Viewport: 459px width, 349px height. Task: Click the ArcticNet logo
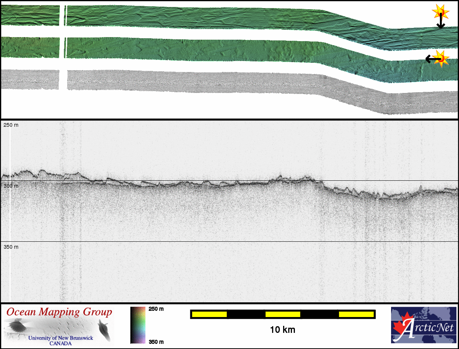423,325
